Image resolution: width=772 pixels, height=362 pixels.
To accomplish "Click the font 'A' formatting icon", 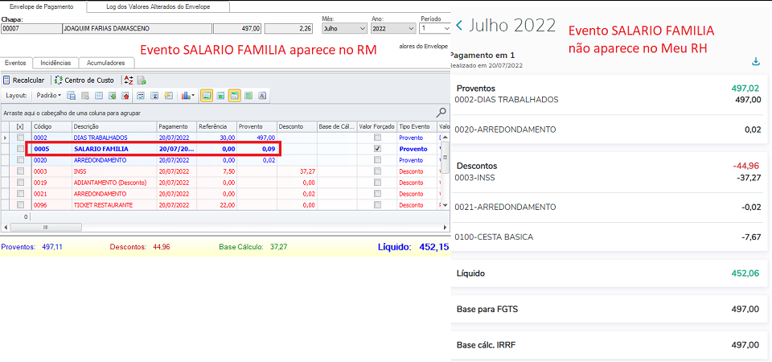I will [x=262, y=96].
